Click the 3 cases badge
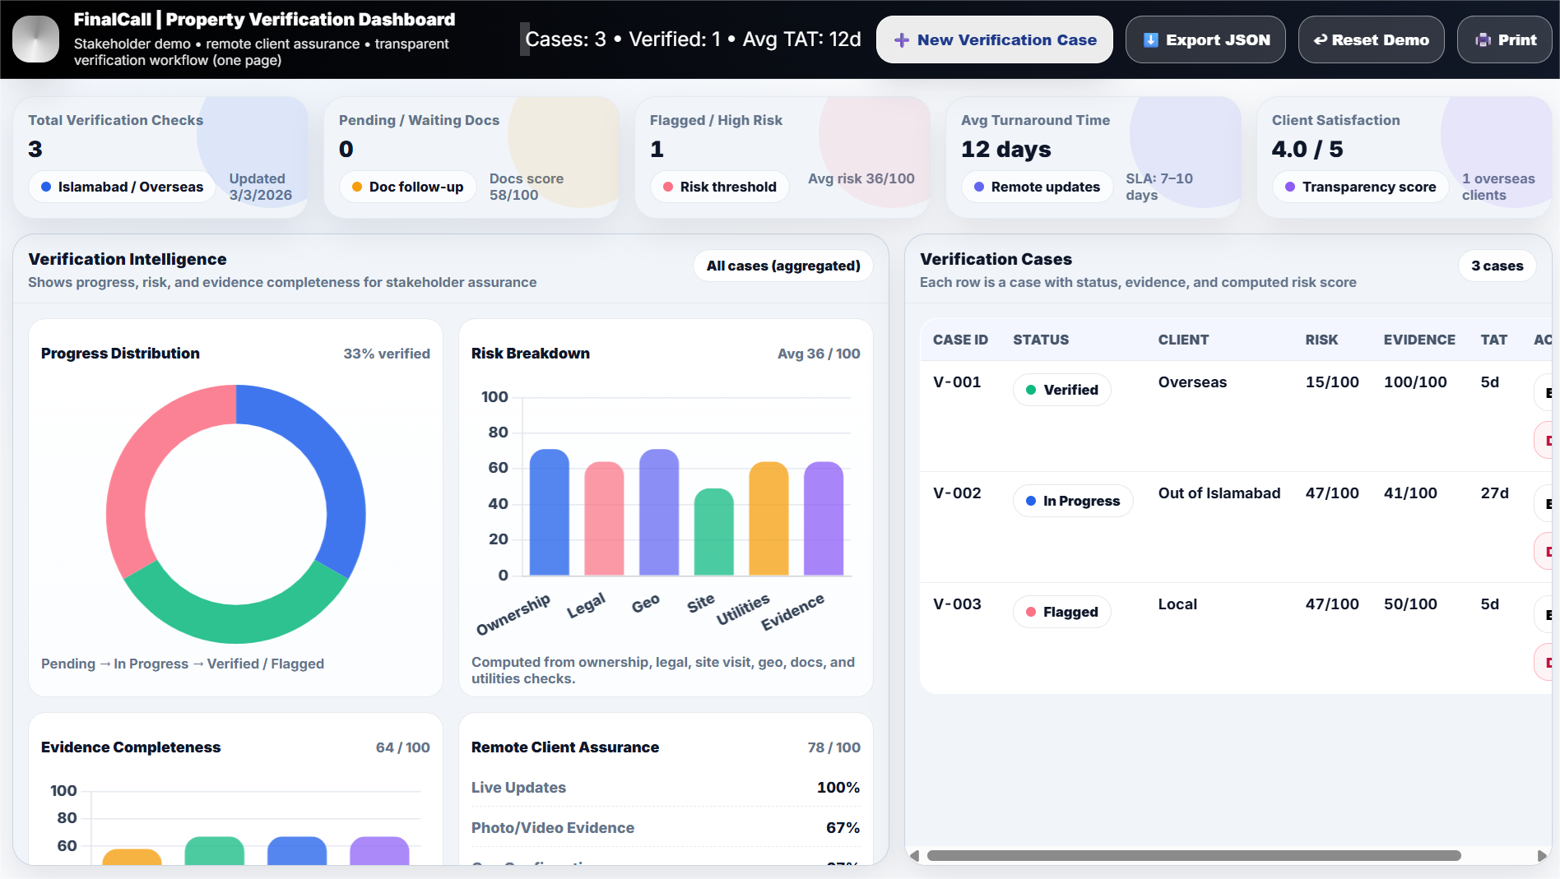This screenshot has width=1560, height=879. 1497,266
